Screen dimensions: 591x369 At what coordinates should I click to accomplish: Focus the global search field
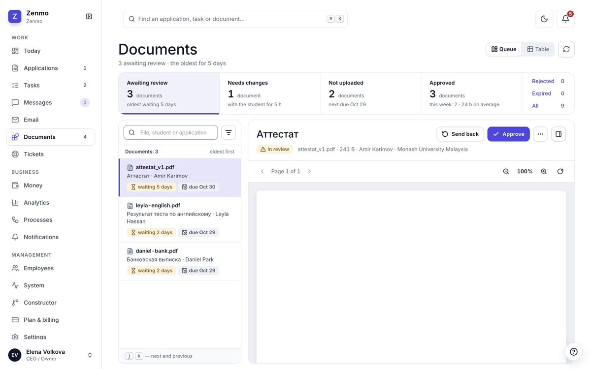tap(235, 19)
